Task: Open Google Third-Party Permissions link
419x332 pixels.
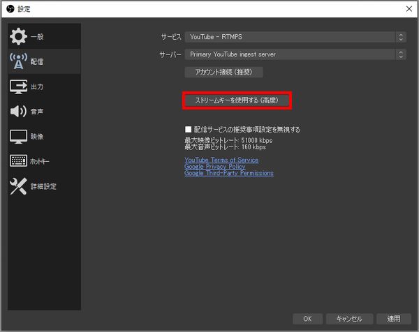Action: (229, 173)
